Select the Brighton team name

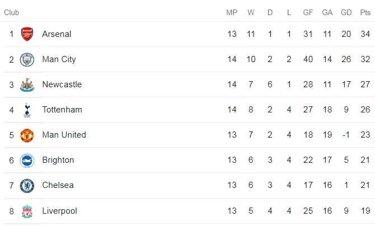[58, 160]
